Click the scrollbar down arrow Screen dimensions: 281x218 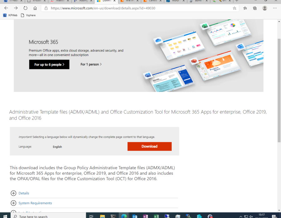[x=279, y=210]
